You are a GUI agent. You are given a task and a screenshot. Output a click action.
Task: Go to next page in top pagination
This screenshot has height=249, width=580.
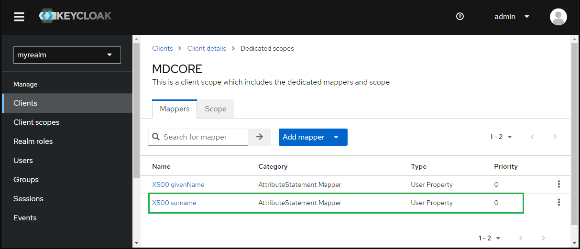(555, 137)
